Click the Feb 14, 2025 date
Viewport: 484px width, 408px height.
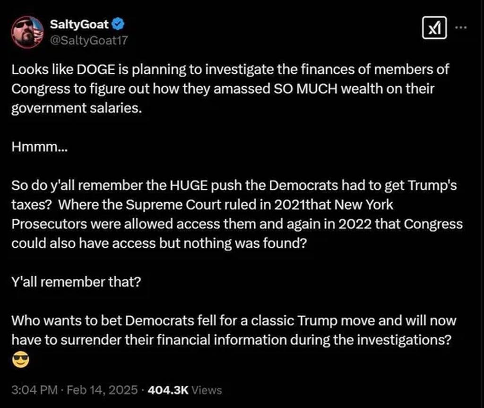click(103, 390)
